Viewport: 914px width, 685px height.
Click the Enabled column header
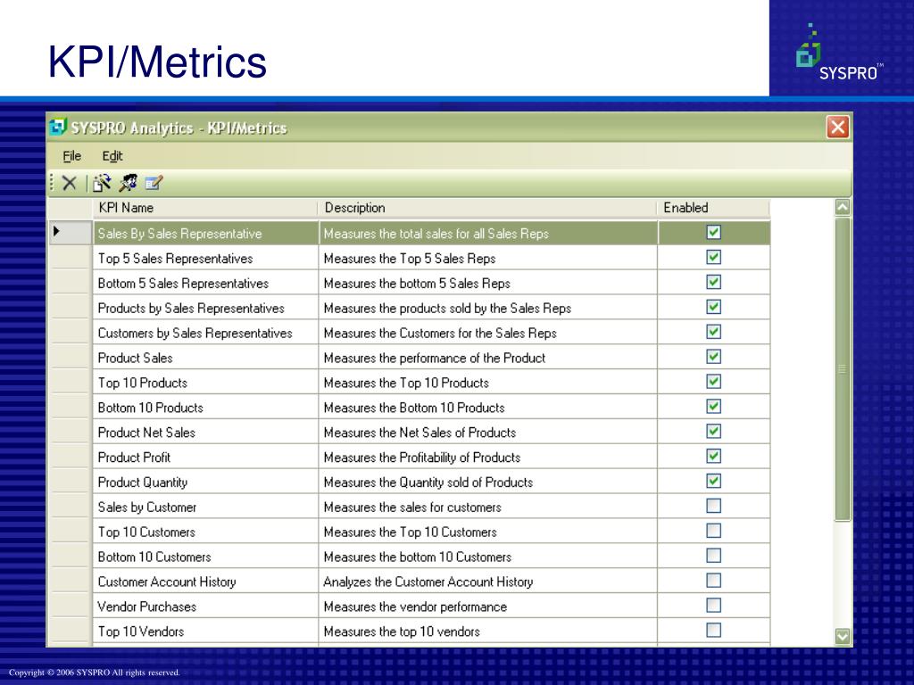[x=714, y=208]
